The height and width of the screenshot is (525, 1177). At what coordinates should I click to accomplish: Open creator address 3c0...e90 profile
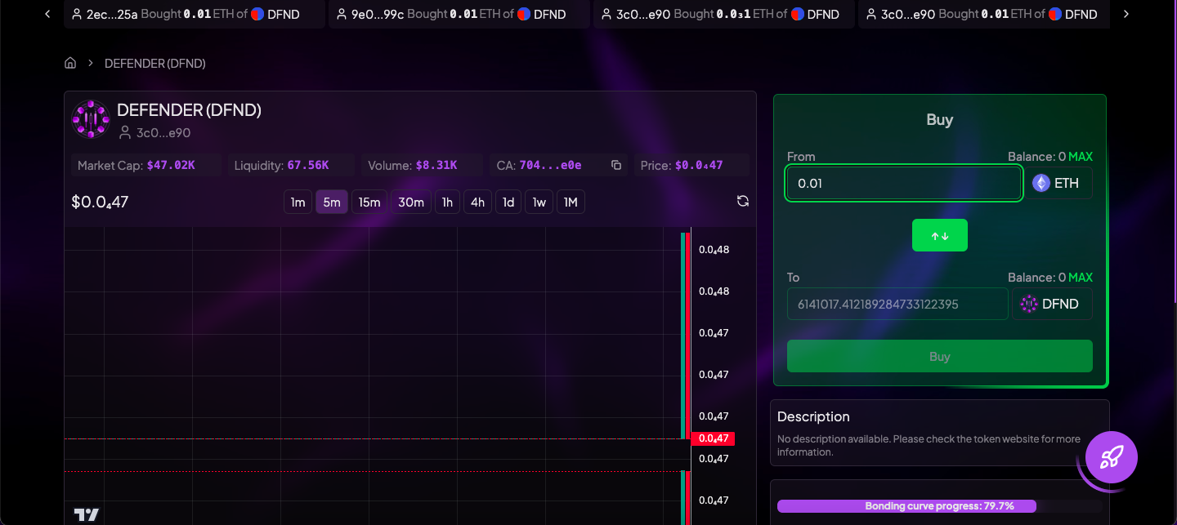(x=163, y=132)
